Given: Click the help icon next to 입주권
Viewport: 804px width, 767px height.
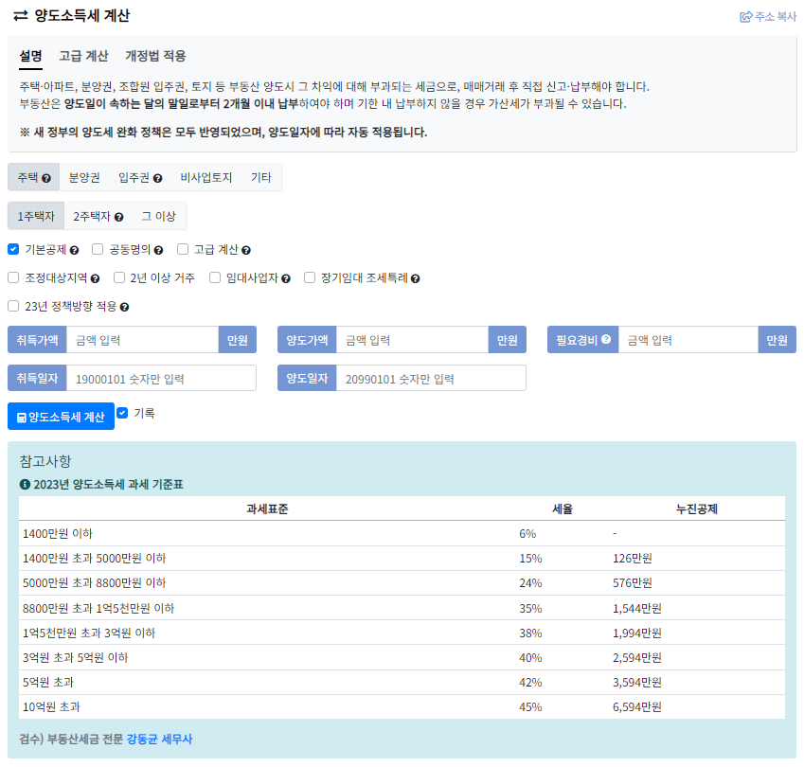Looking at the screenshot, I should [157, 178].
